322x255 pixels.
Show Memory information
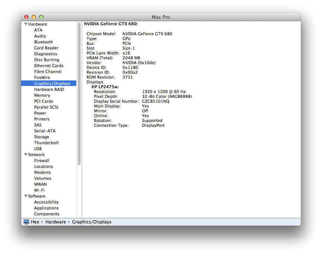[42, 95]
